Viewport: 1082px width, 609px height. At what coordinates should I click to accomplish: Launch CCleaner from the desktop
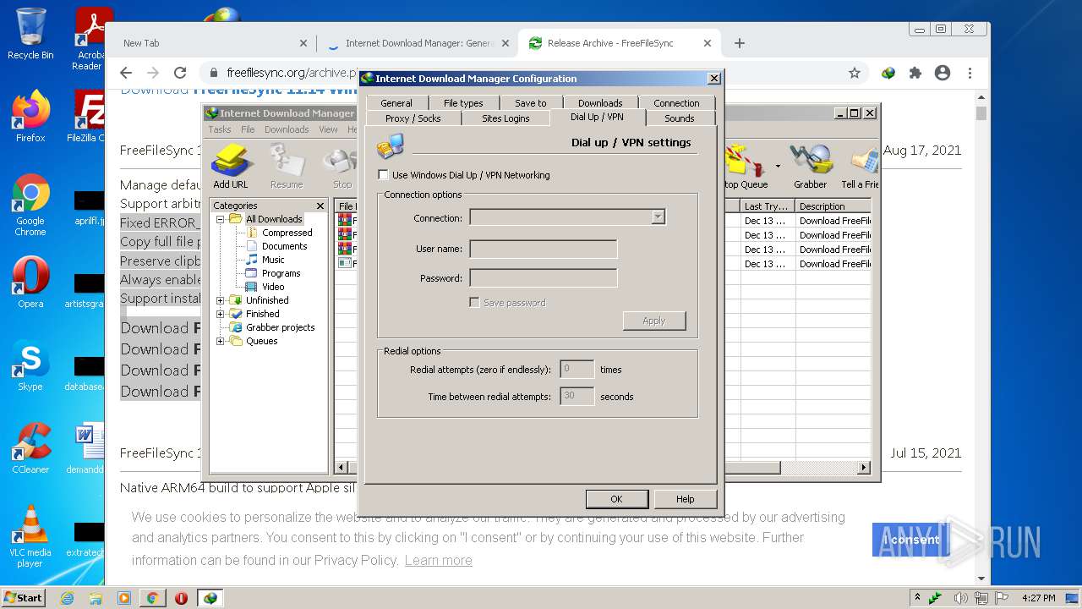[30, 448]
